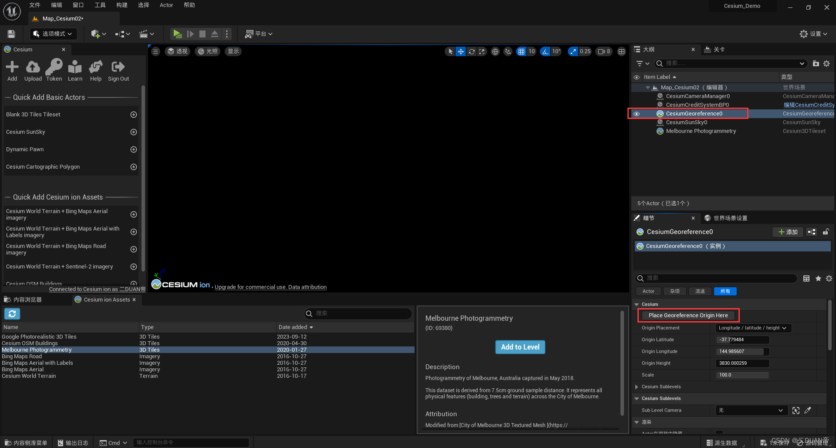Image resolution: width=836 pixels, height=448 pixels.
Task: Open the 文件 menu
Action: (35, 5)
